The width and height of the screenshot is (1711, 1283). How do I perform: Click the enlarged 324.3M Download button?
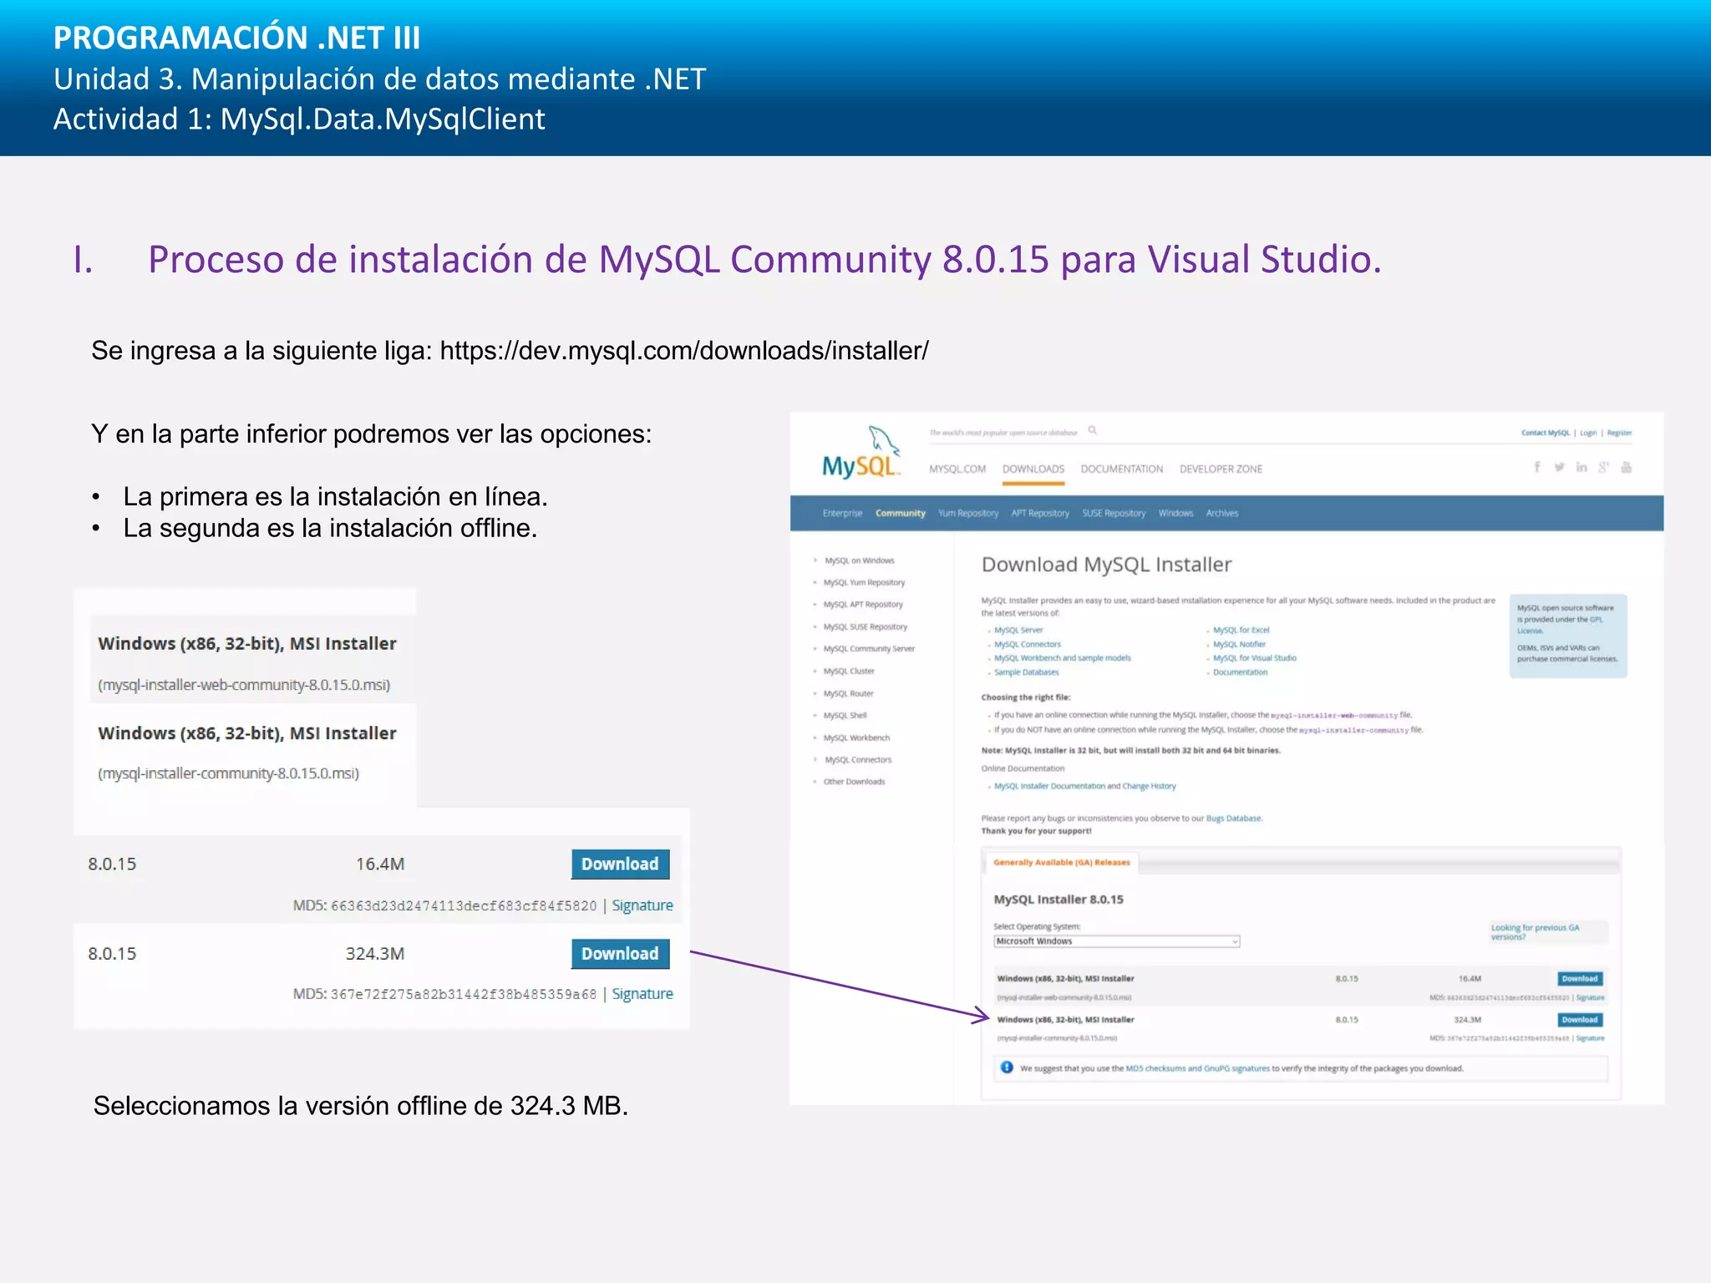[620, 954]
